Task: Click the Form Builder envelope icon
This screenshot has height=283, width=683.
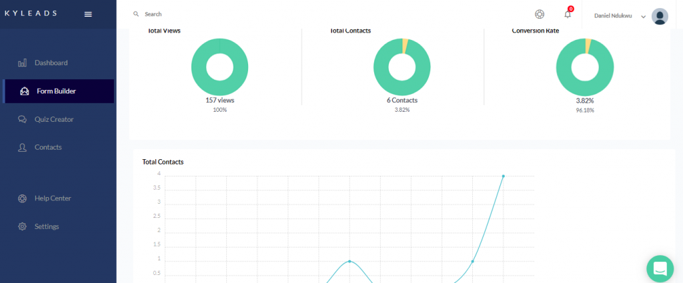Action: (25, 91)
